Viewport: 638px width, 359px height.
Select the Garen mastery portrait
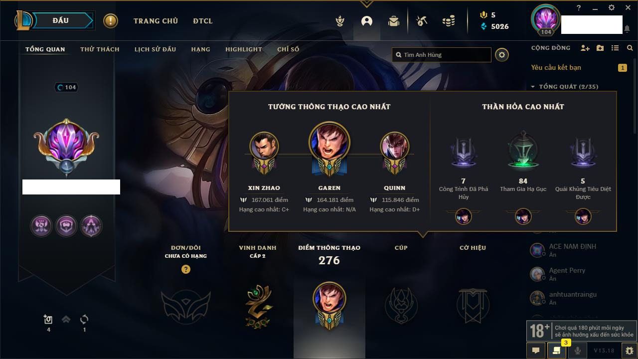coord(329,142)
